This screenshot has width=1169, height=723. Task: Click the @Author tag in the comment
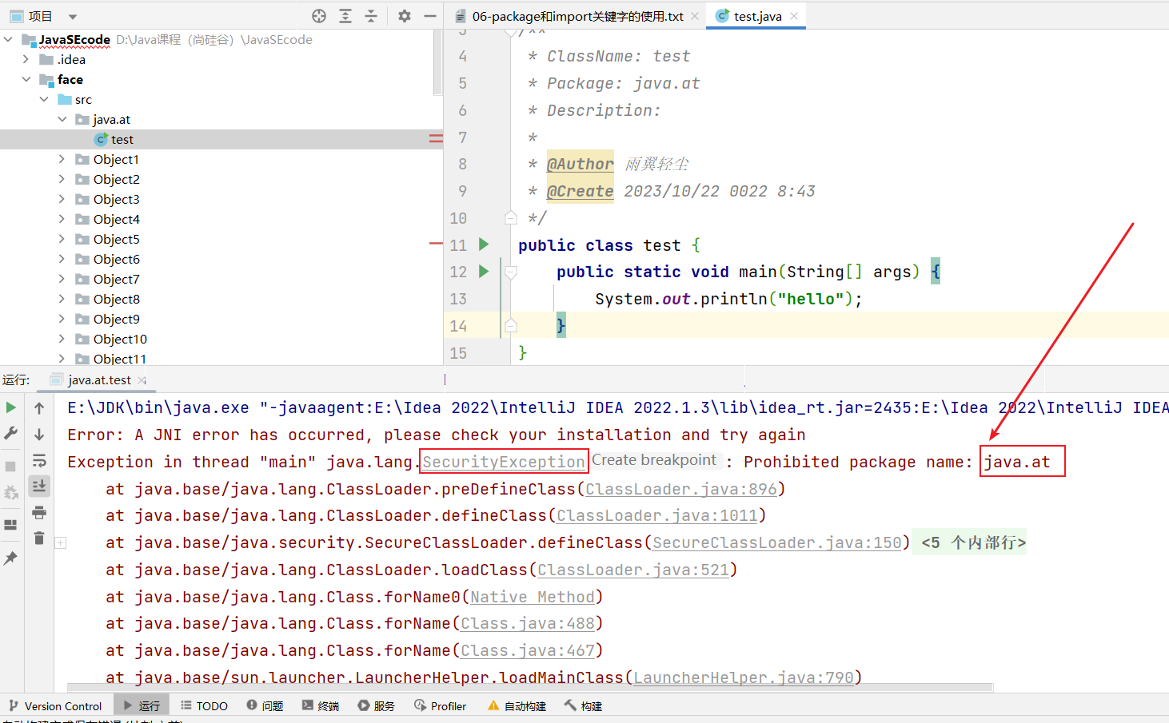[580, 164]
